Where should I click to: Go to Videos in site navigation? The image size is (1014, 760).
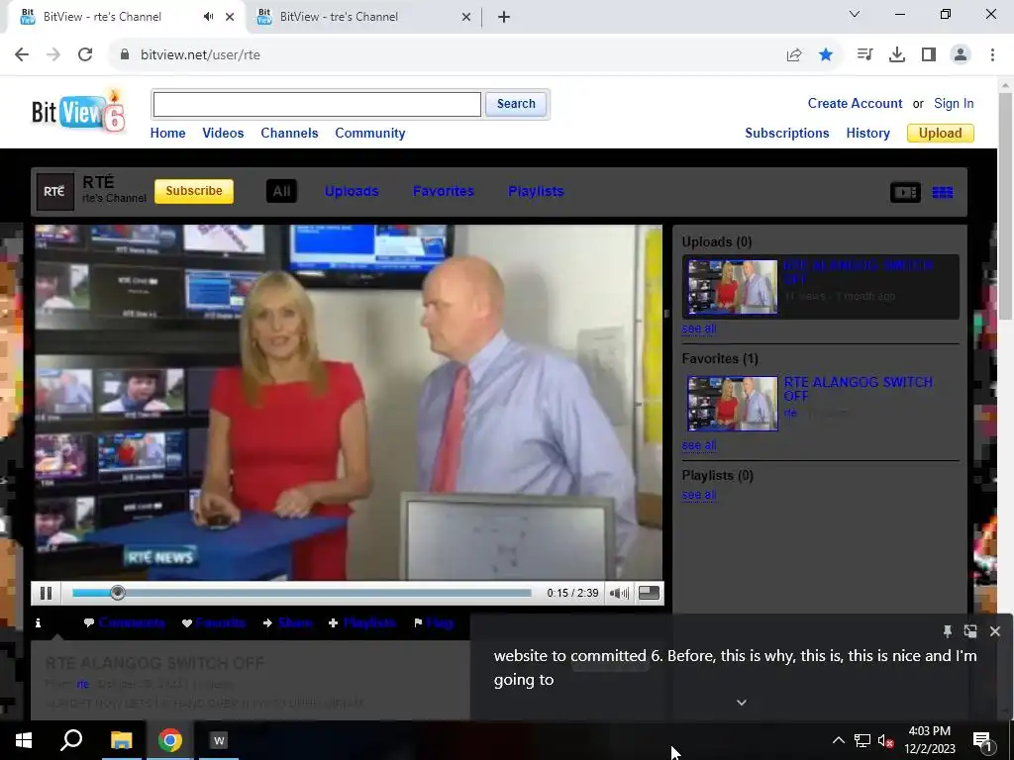[223, 134]
